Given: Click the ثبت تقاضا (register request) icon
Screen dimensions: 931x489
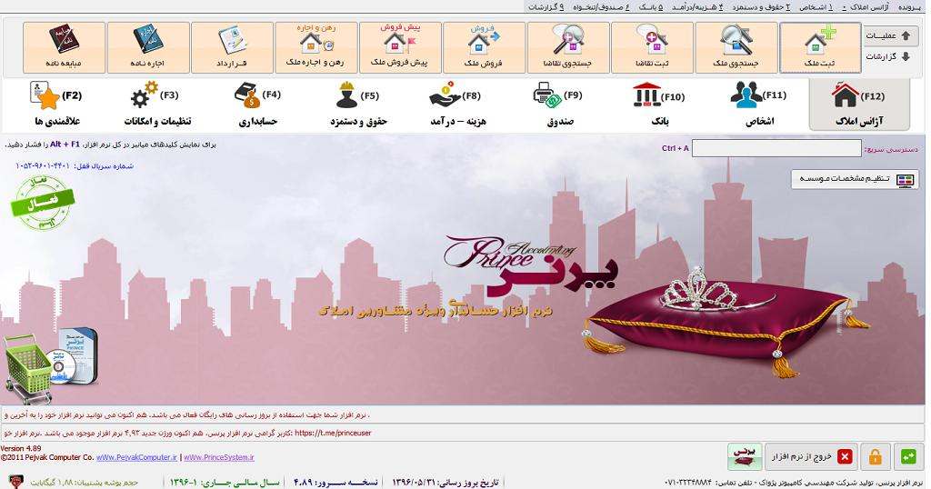Looking at the screenshot, I should pos(652,47).
